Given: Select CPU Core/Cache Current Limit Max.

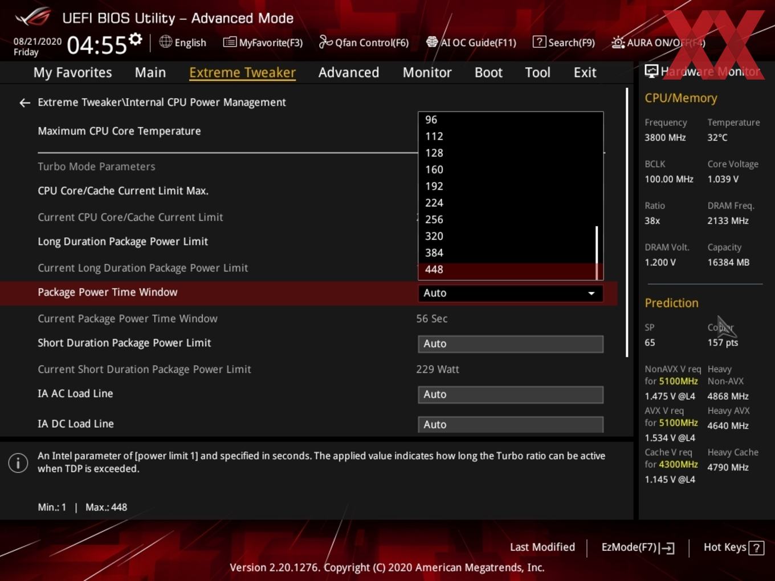Looking at the screenshot, I should [x=123, y=191].
